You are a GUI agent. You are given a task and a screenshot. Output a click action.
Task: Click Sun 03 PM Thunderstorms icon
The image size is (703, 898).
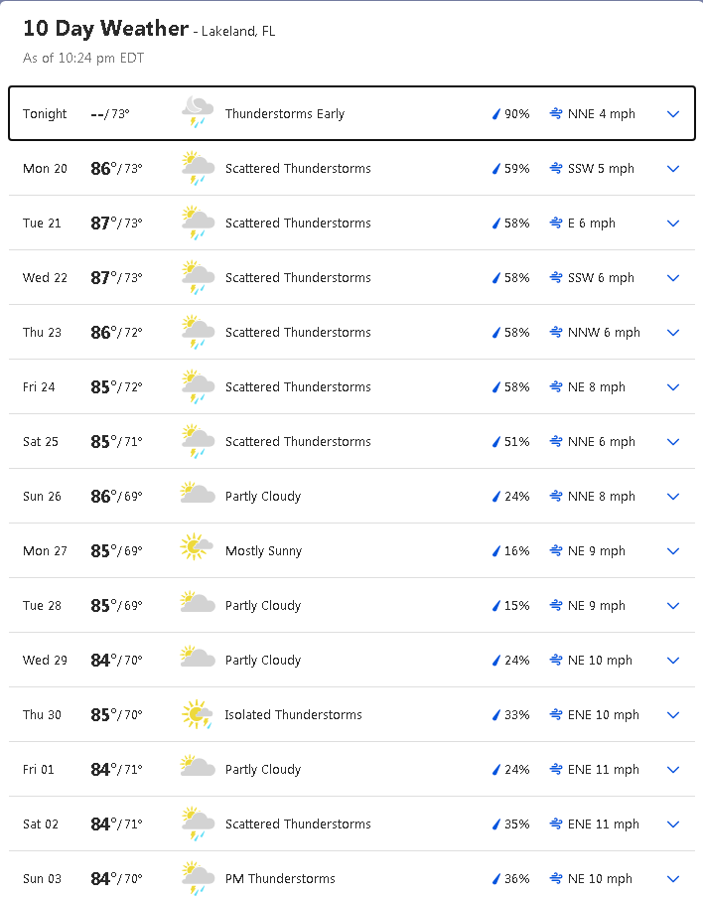point(198,878)
